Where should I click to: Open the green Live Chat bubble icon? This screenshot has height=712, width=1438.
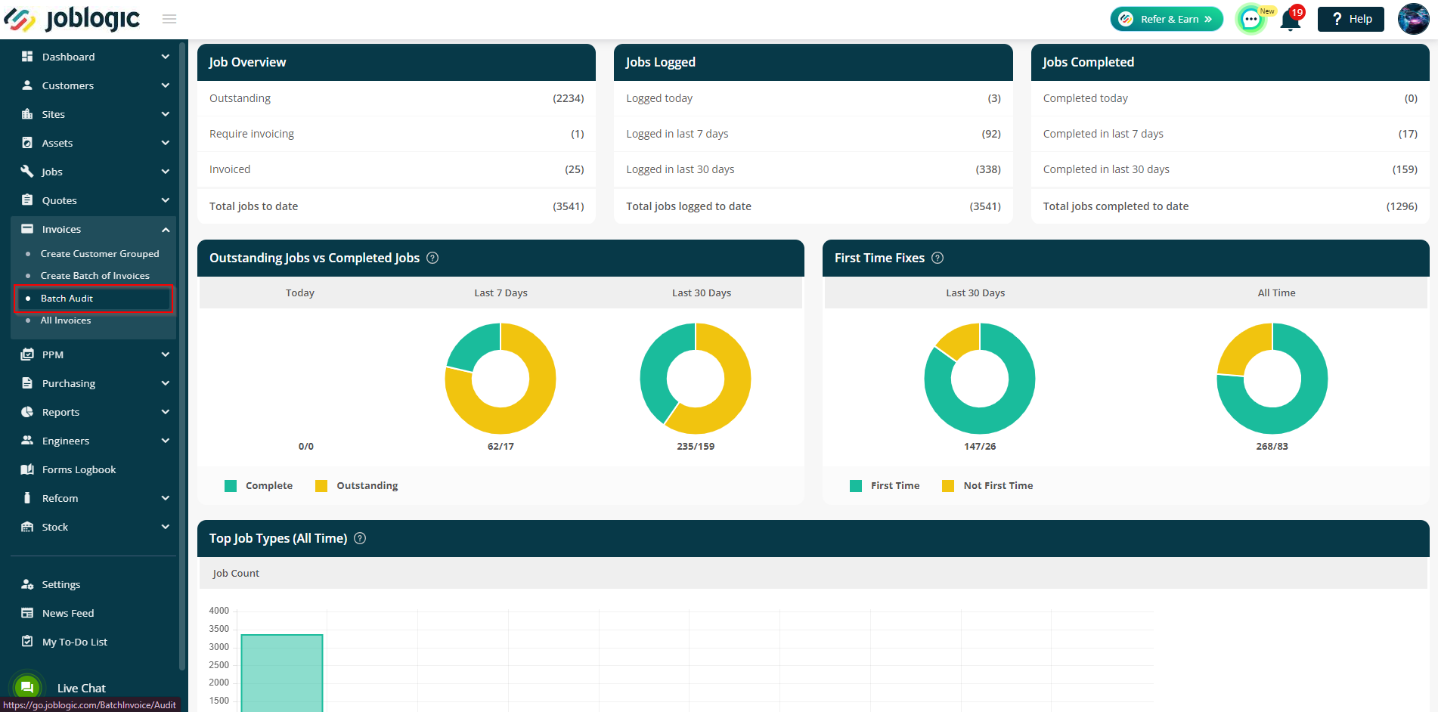point(27,687)
